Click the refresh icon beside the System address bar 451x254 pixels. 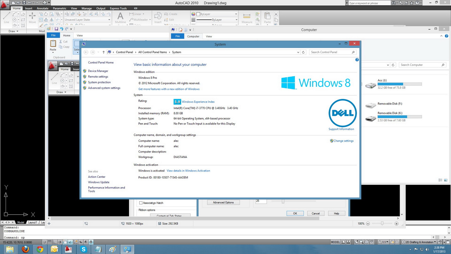pos(303,52)
